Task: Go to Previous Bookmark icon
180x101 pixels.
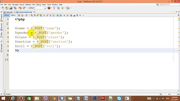Action: (48, 15)
